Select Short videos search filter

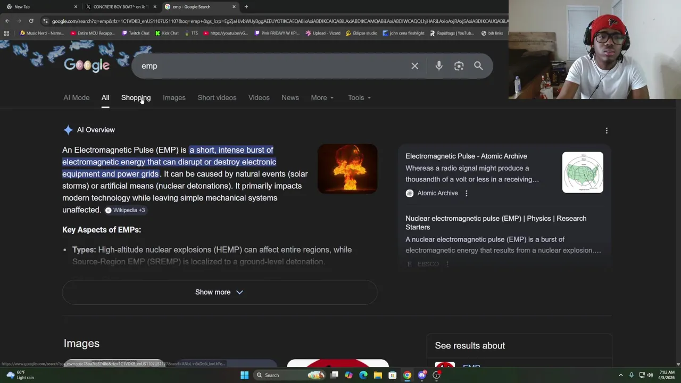pyautogui.click(x=217, y=97)
